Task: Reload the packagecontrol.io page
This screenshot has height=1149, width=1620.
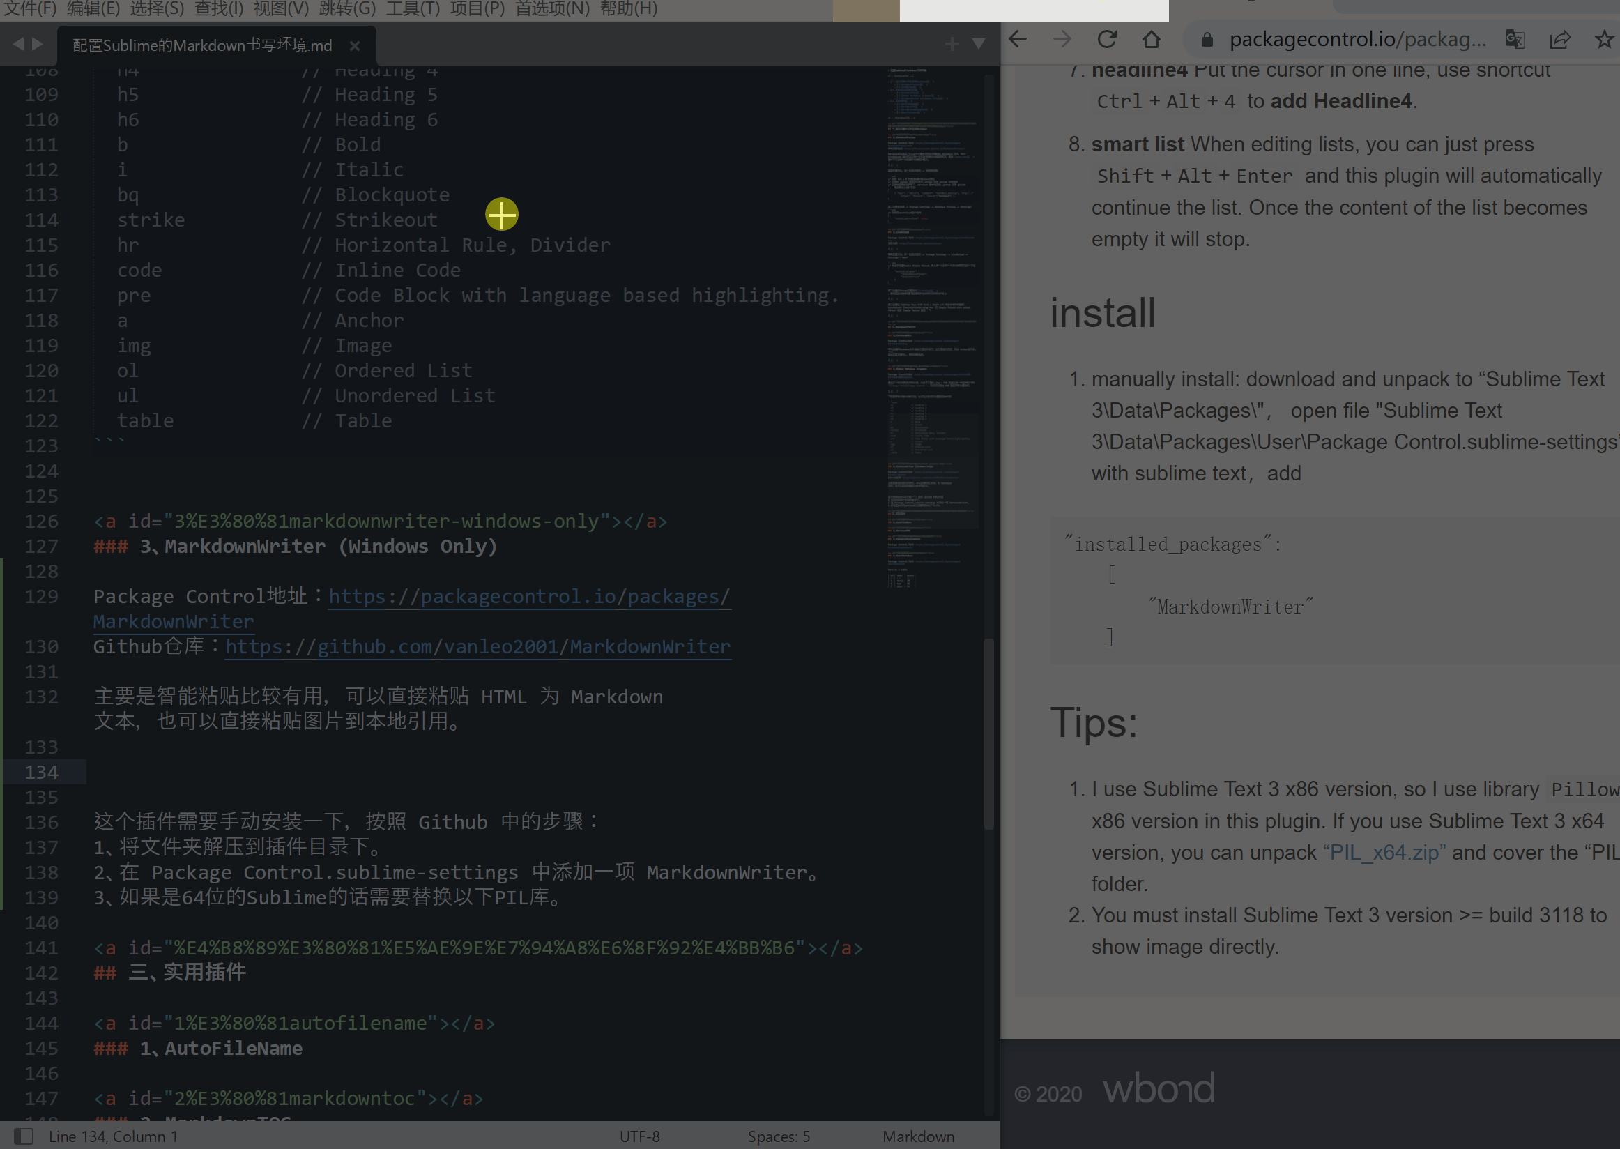Action: (x=1106, y=40)
